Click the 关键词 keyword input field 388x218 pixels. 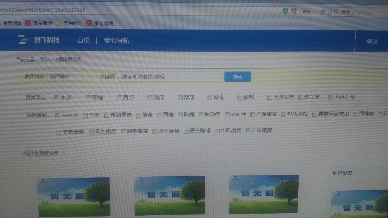(169, 77)
